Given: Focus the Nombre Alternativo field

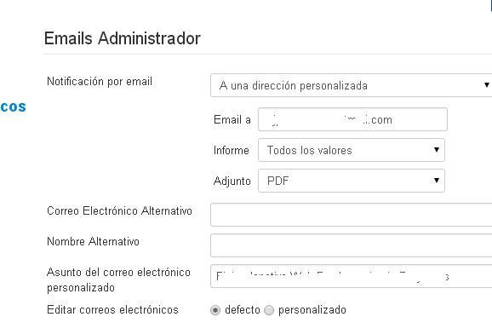Looking at the screenshot, I should [351, 245].
